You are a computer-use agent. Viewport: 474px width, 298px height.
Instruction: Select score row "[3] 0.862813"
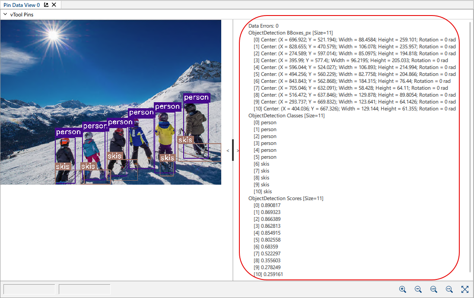pyautogui.click(x=267, y=226)
